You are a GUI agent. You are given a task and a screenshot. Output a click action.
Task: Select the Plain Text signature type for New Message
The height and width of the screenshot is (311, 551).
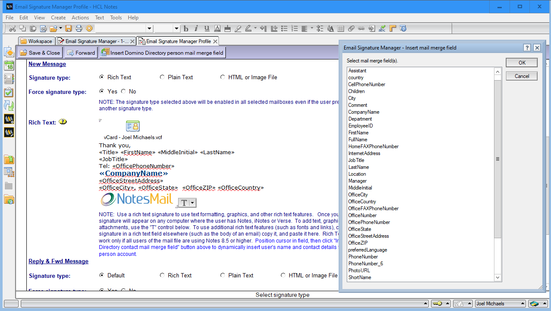[x=162, y=78]
